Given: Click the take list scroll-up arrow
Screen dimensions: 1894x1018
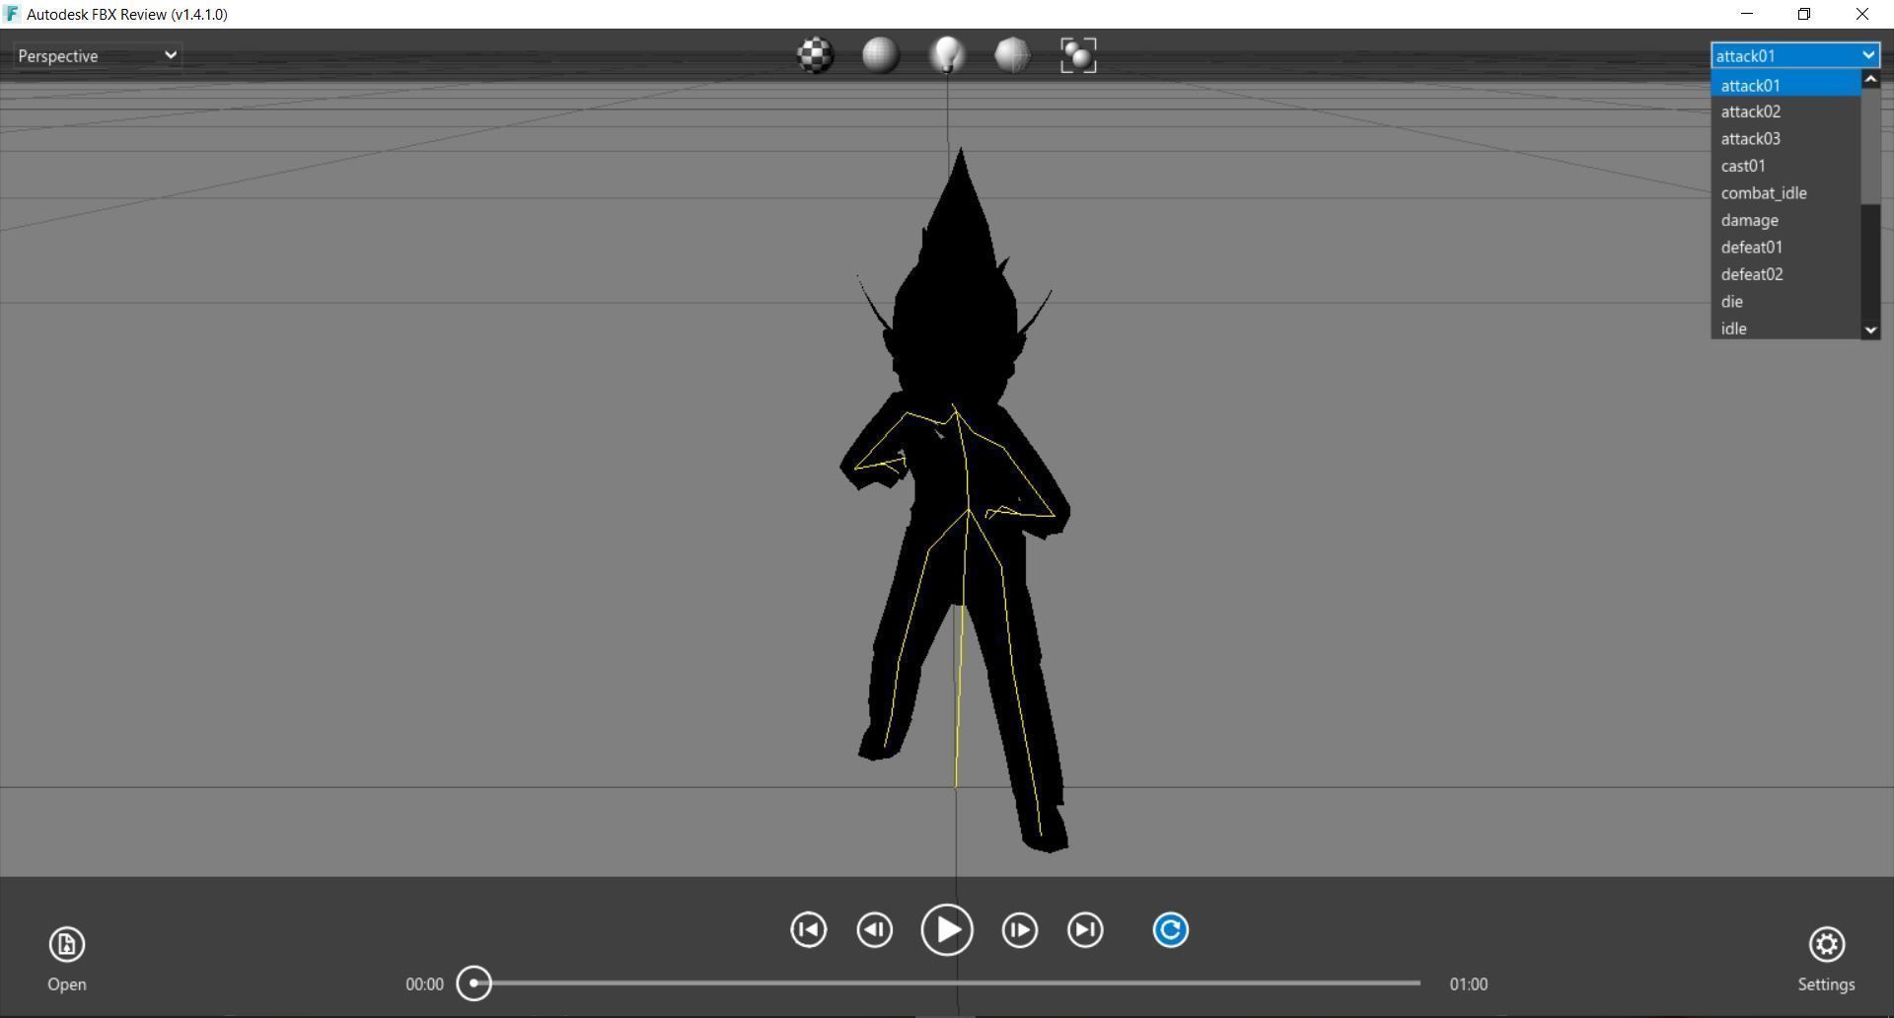Looking at the screenshot, I should (x=1870, y=80).
